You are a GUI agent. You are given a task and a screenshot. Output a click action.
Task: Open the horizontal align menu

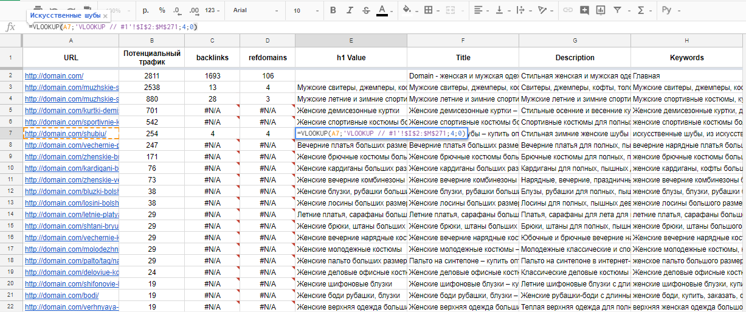pos(481,10)
